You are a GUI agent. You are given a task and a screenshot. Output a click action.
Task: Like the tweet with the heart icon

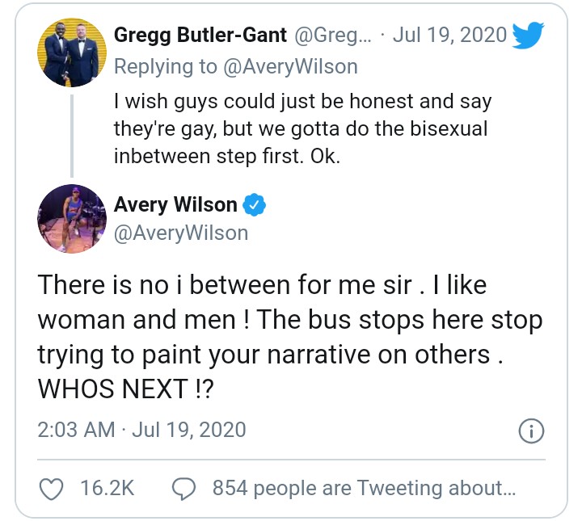click(x=52, y=488)
